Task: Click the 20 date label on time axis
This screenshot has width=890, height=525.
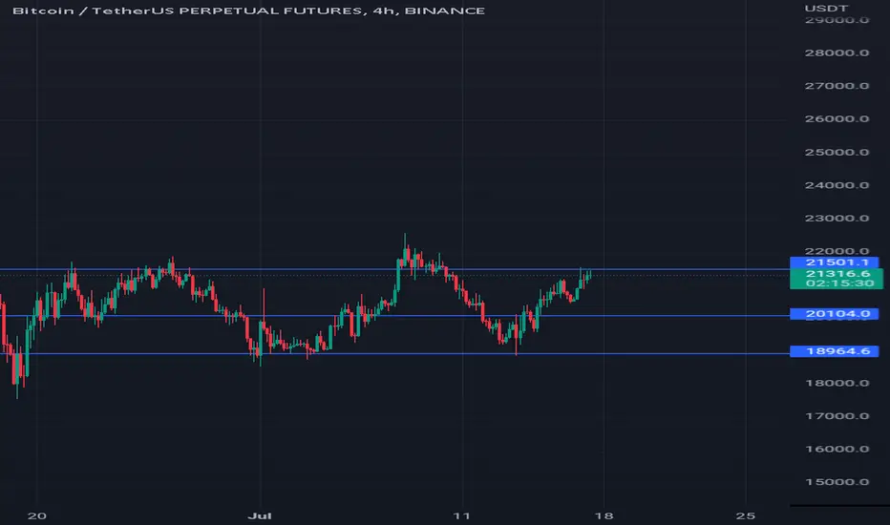Action: [x=37, y=515]
